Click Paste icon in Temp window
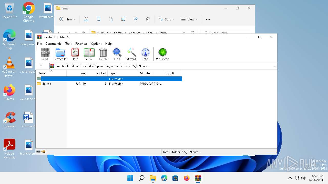Screen dimensions: 328x184 111,19
